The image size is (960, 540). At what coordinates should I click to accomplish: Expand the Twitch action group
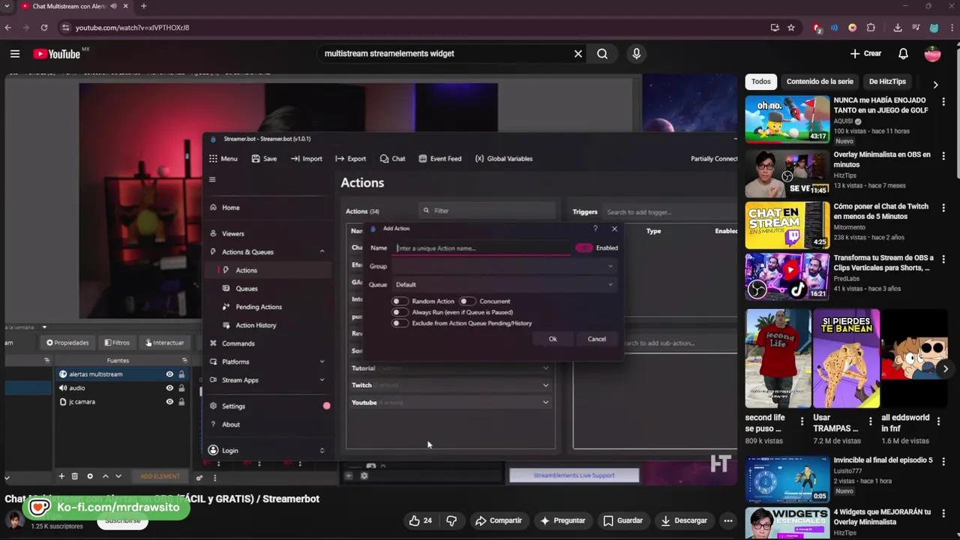[545, 385]
